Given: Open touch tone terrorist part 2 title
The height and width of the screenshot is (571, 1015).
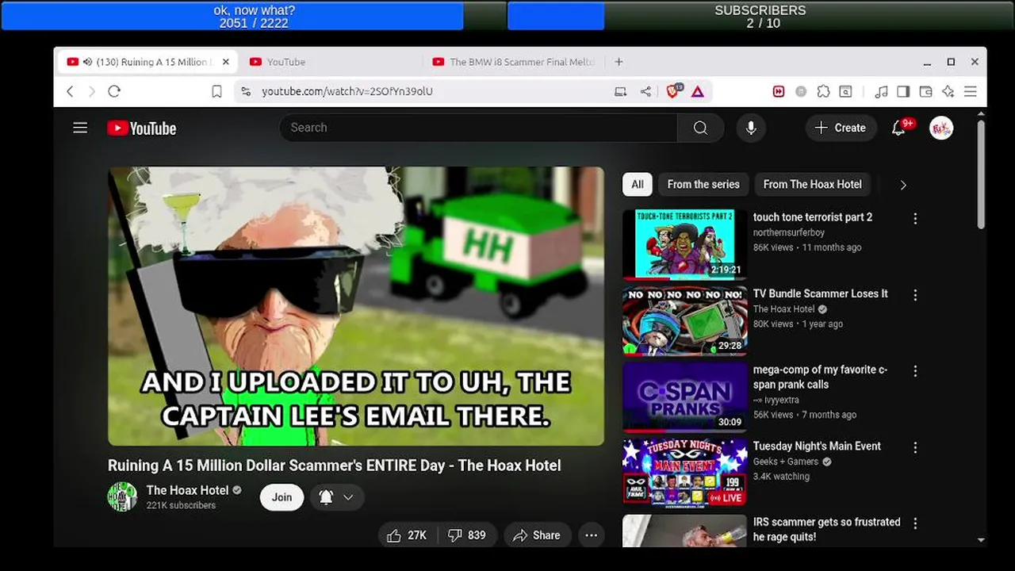Looking at the screenshot, I should coord(813,217).
